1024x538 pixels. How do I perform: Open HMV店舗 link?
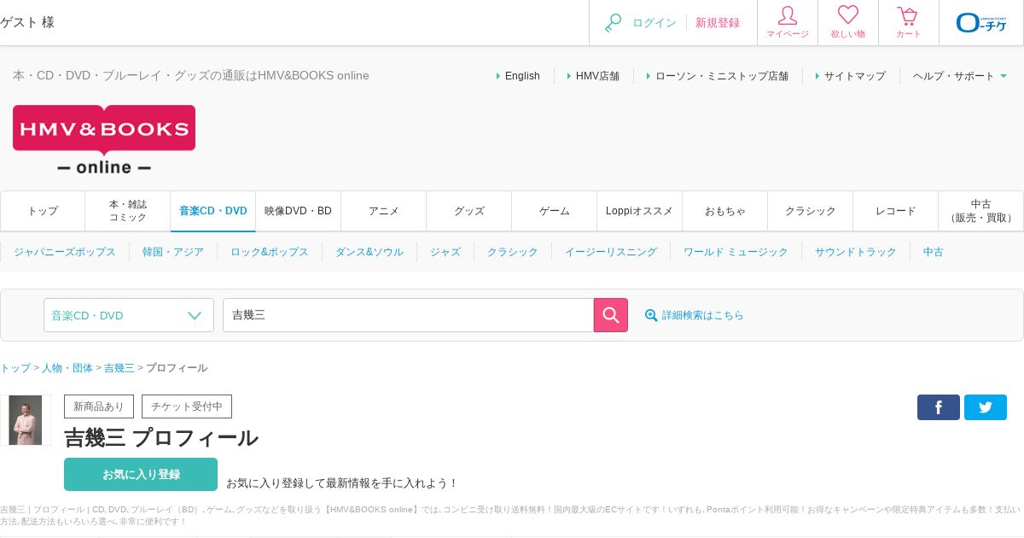pos(597,76)
